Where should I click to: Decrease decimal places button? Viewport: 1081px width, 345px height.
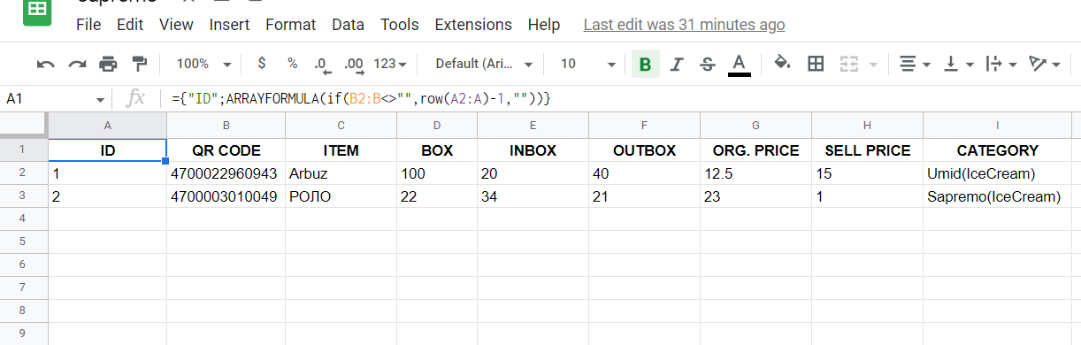click(x=321, y=64)
